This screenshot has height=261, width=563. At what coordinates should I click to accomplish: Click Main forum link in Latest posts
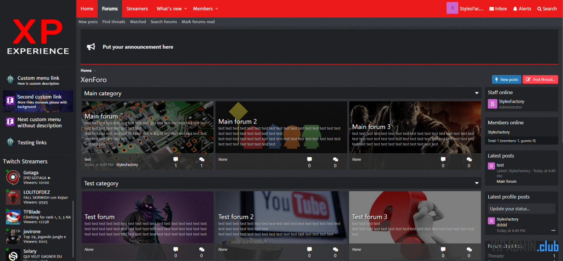point(506,181)
